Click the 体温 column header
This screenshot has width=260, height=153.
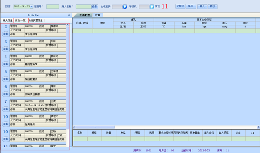pyautogui.click(x=164, y=23)
